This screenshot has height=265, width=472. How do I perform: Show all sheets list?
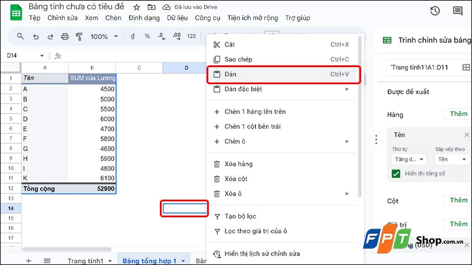coord(47,261)
